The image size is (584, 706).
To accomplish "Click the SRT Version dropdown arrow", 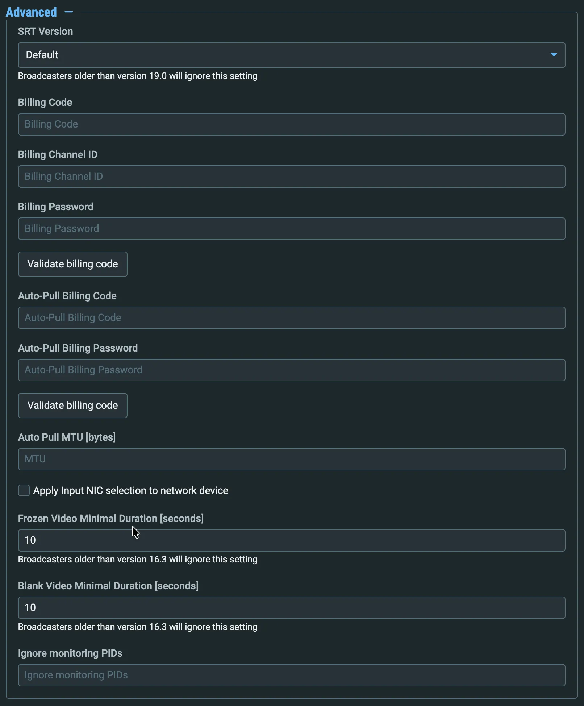I will (x=554, y=55).
